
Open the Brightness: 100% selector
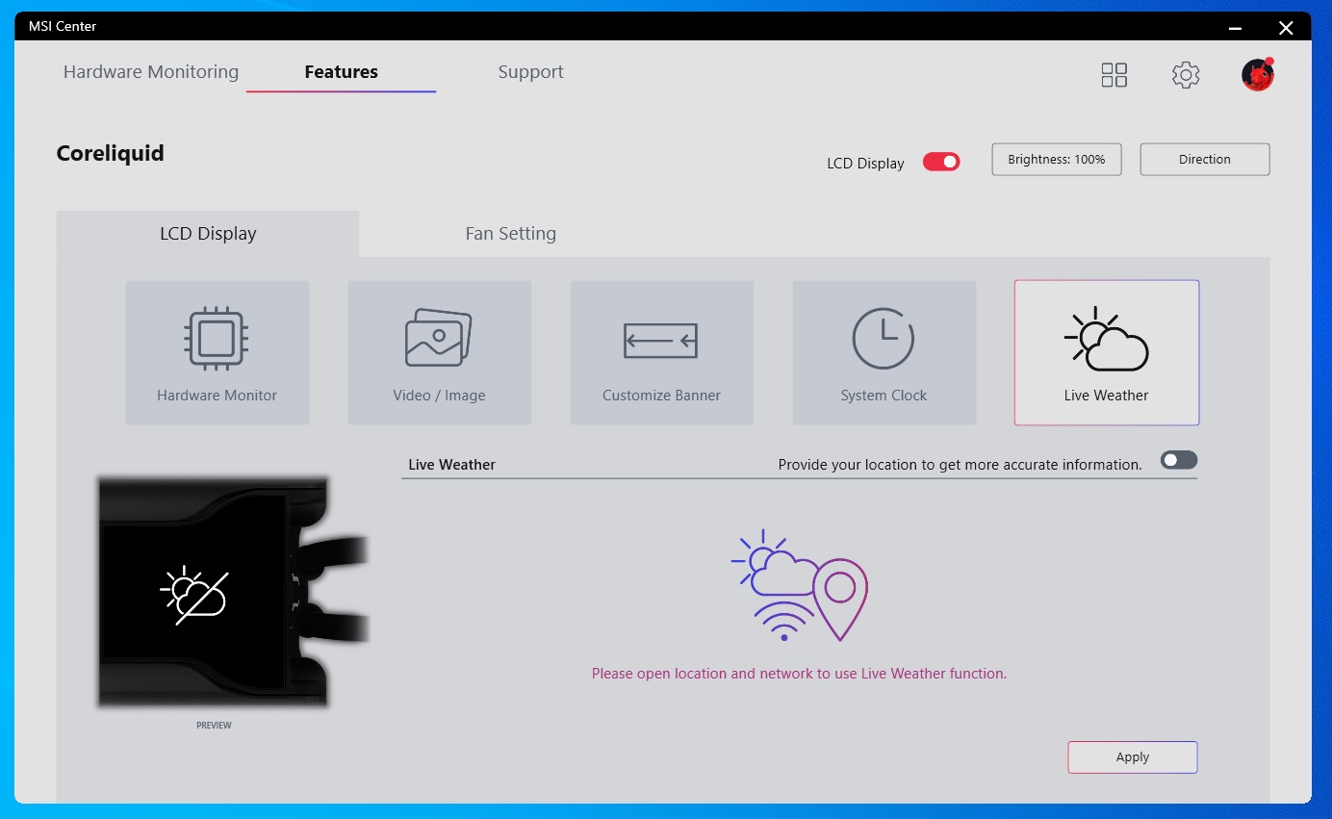click(1056, 160)
